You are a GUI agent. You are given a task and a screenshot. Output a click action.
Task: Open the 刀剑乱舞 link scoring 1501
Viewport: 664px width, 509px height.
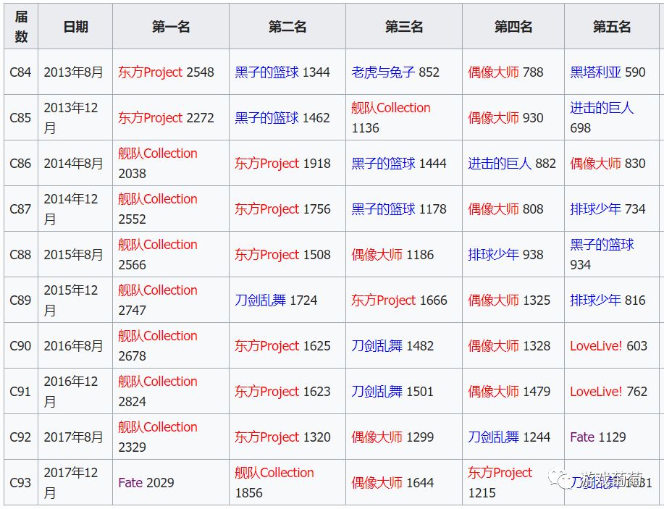coord(377,392)
